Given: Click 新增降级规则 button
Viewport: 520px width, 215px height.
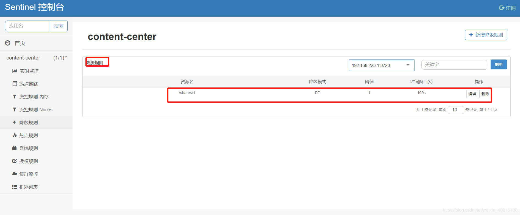Looking at the screenshot, I should pos(486,35).
